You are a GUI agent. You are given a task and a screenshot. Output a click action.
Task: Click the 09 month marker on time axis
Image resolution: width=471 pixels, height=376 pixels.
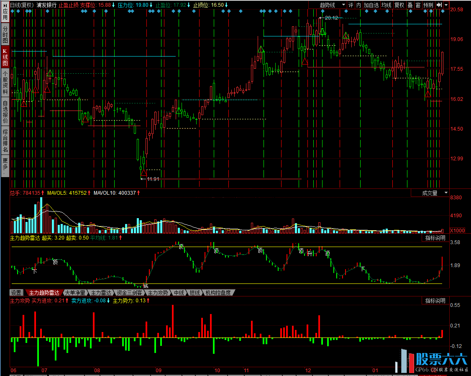click(159, 371)
